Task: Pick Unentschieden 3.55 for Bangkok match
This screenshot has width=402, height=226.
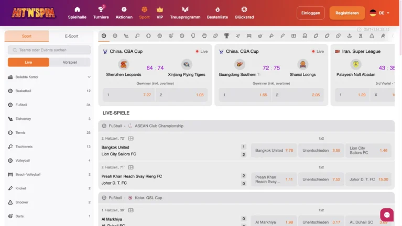Action: (321, 151)
